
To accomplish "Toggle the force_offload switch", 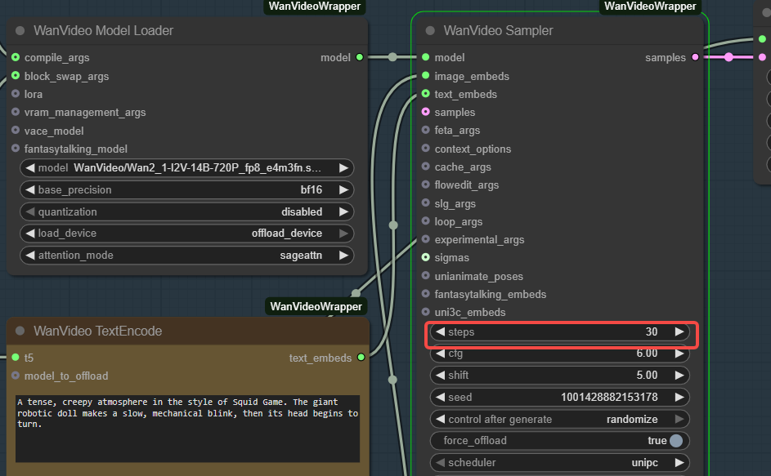I will [x=677, y=441].
